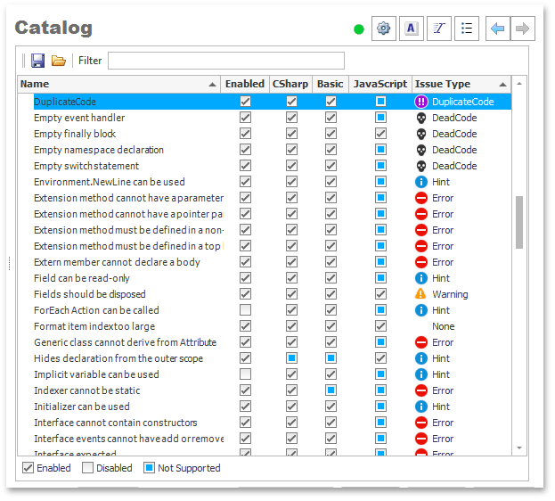Click the scrollbar down arrow
Screen dimensions: 555x501
pos(519,448)
